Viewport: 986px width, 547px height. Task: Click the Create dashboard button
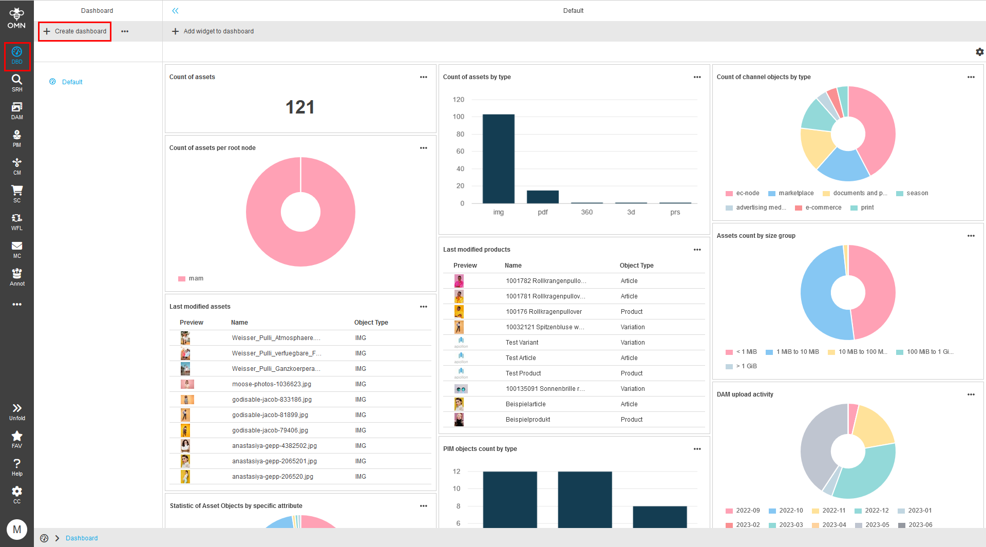click(x=74, y=31)
